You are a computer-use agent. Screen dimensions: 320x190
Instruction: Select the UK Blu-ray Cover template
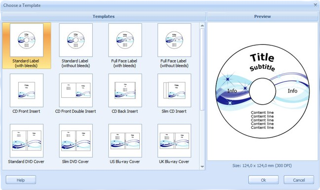coord(174,144)
